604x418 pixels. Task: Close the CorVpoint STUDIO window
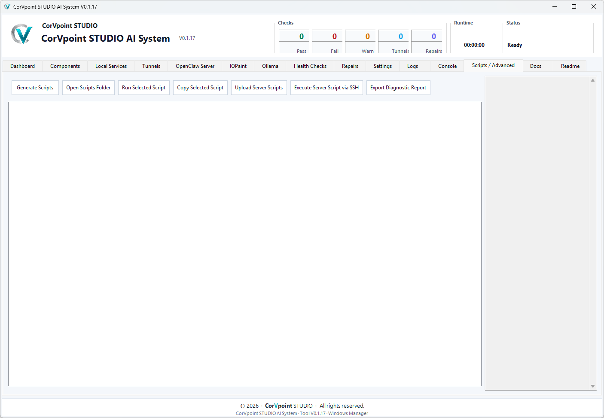(594, 6)
